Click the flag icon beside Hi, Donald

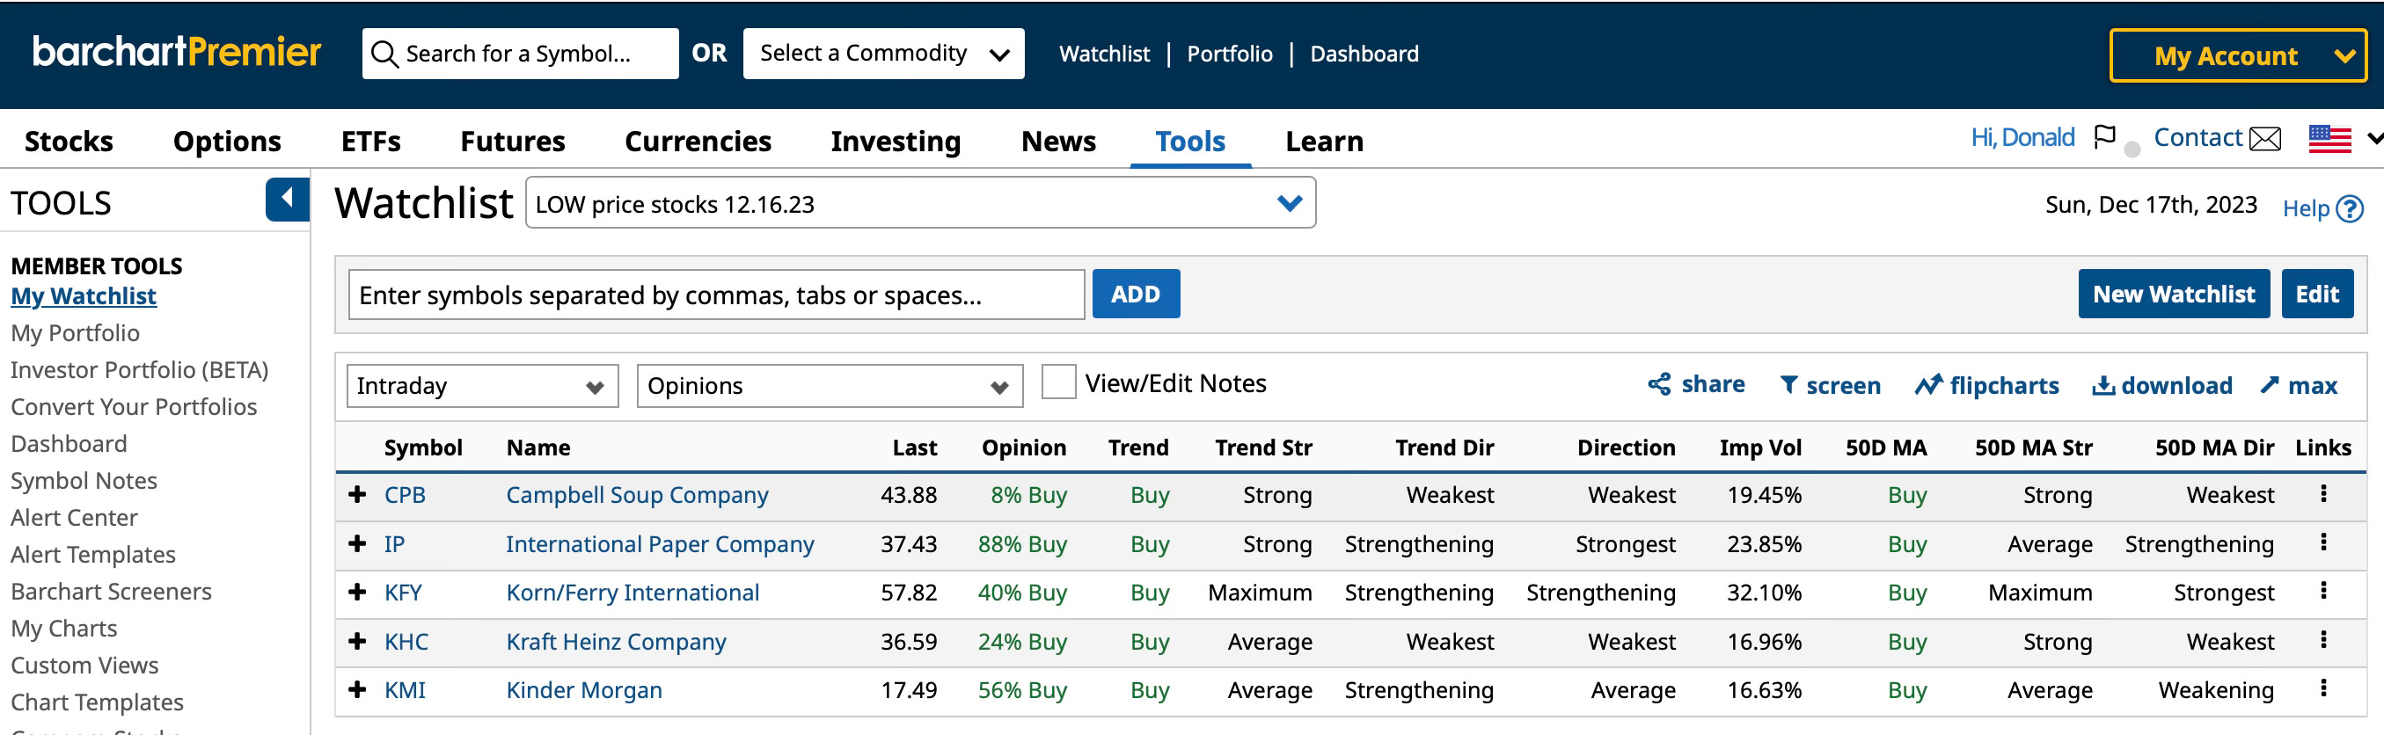click(x=2104, y=138)
